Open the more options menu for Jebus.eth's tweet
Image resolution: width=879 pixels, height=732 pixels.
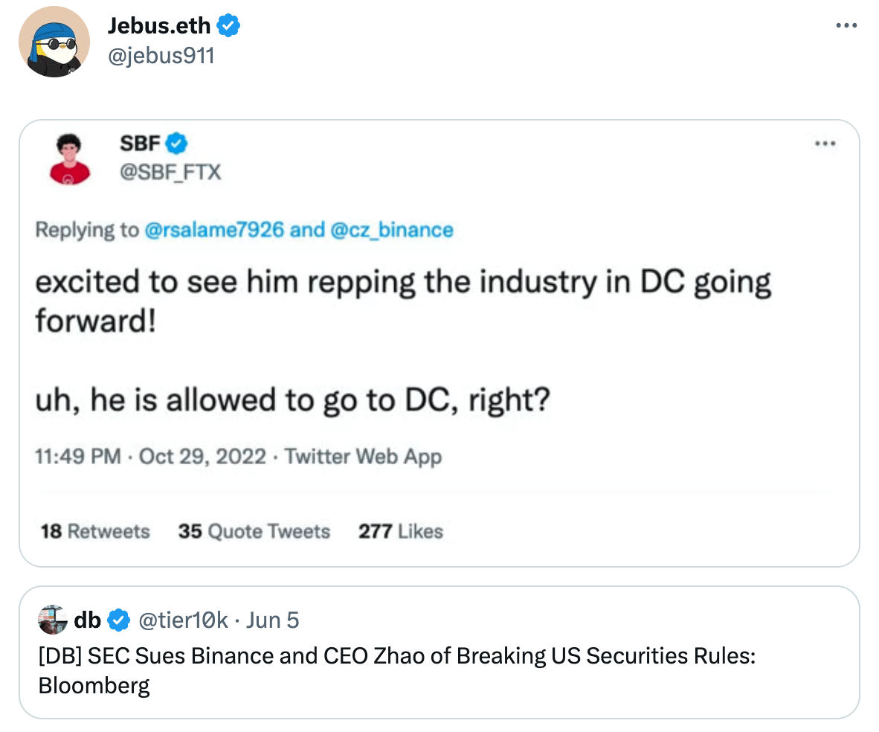tap(846, 25)
